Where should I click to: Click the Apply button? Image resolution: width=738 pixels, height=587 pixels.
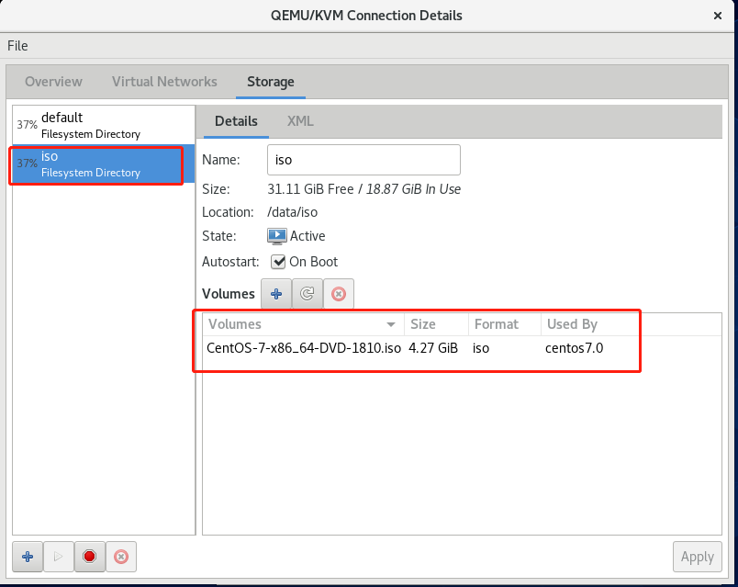coord(697,557)
